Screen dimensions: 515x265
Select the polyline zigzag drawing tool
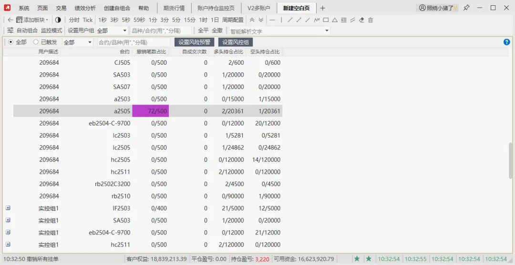pyautogui.click(x=317, y=20)
